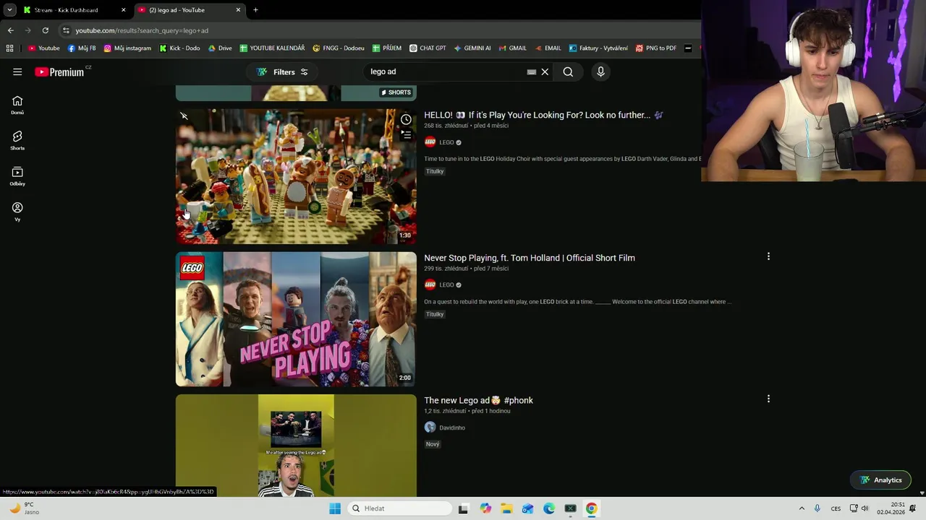
Task: Open Drive bookmark
Action: 220,48
